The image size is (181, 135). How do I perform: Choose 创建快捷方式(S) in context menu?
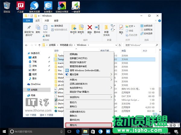[x=89, y=112]
